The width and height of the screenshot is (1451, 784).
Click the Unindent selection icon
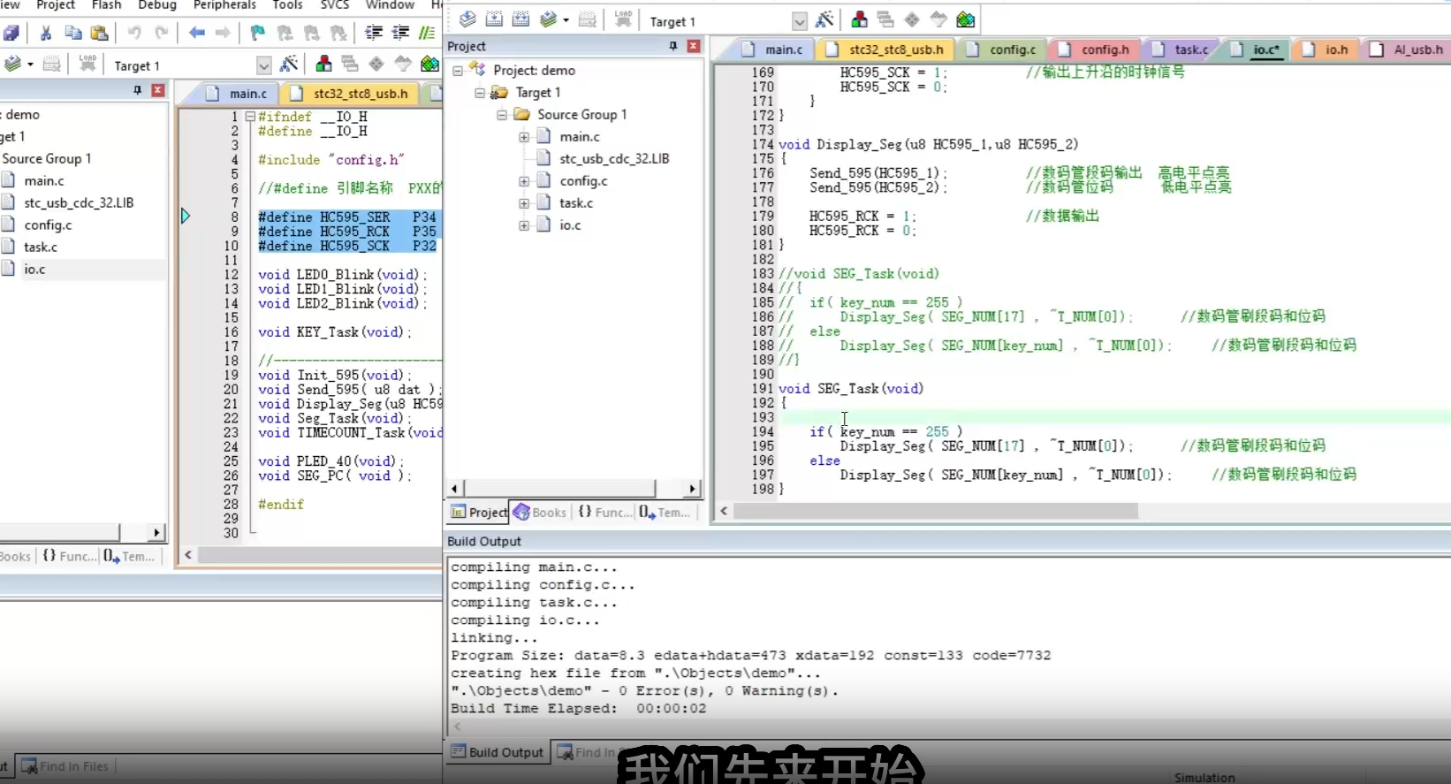click(x=400, y=33)
